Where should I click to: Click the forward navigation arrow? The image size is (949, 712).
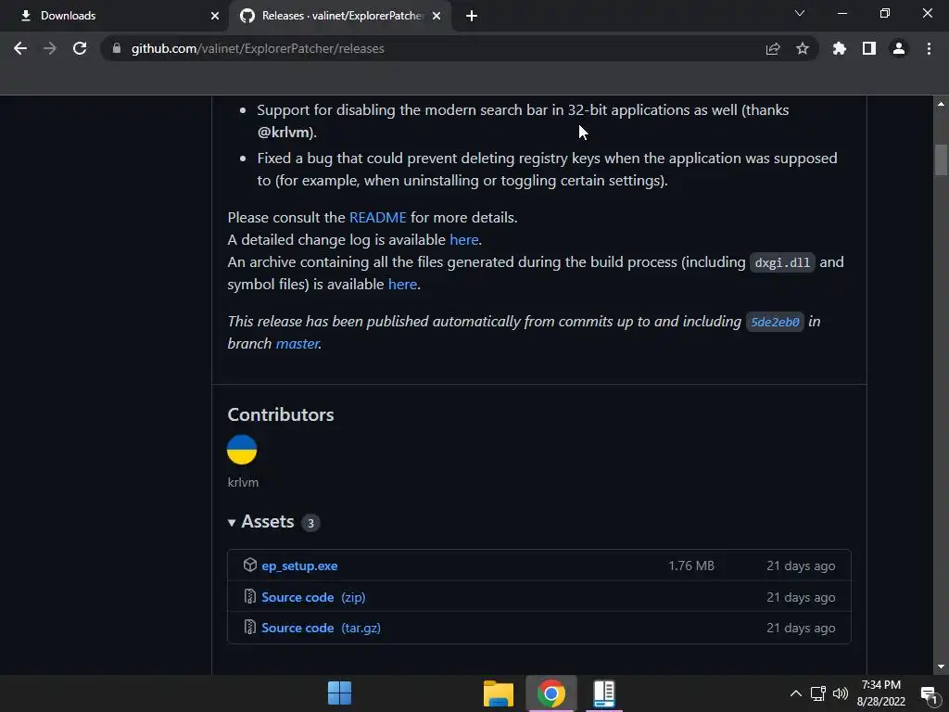[50, 48]
